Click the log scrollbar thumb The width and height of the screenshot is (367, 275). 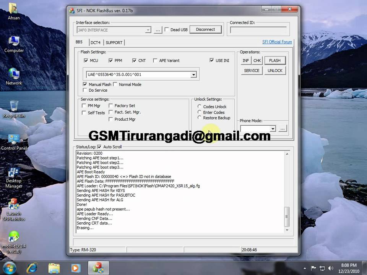(287, 217)
